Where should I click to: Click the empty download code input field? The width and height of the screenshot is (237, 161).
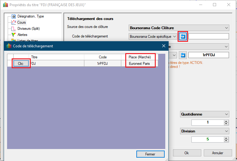[208, 37]
